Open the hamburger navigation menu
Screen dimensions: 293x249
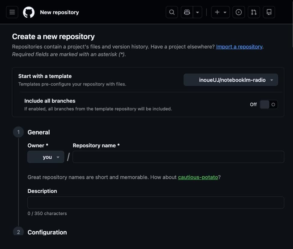pos(12,12)
